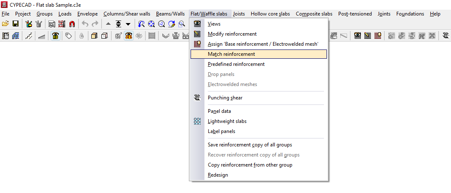This screenshot has width=451, height=193.
Task: Choose Save reinforcement copy of all groups
Action: coord(259,145)
